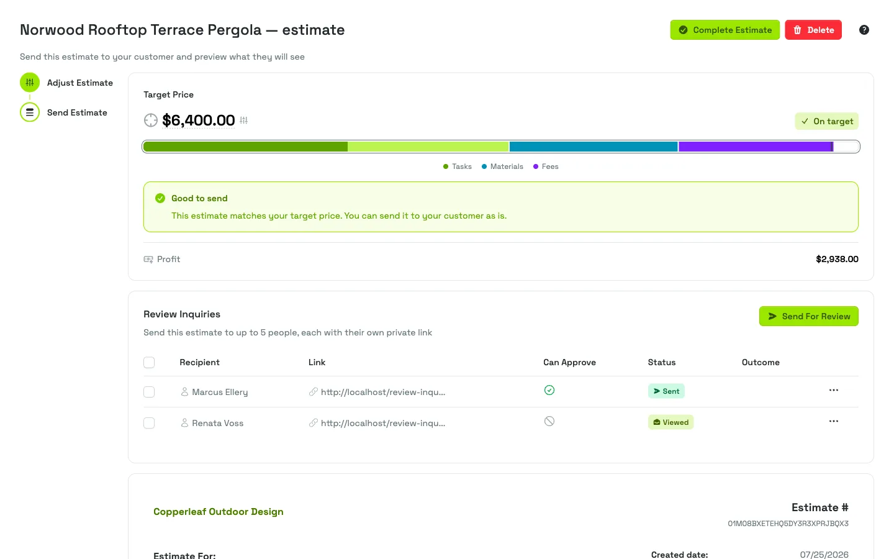The height and width of the screenshot is (559, 894).
Task: Tick the checkbox for Marcus Ellery
Action: click(149, 392)
